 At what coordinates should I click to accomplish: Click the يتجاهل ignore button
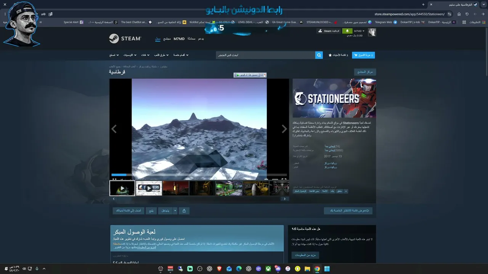pyautogui.click(x=165, y=210)
